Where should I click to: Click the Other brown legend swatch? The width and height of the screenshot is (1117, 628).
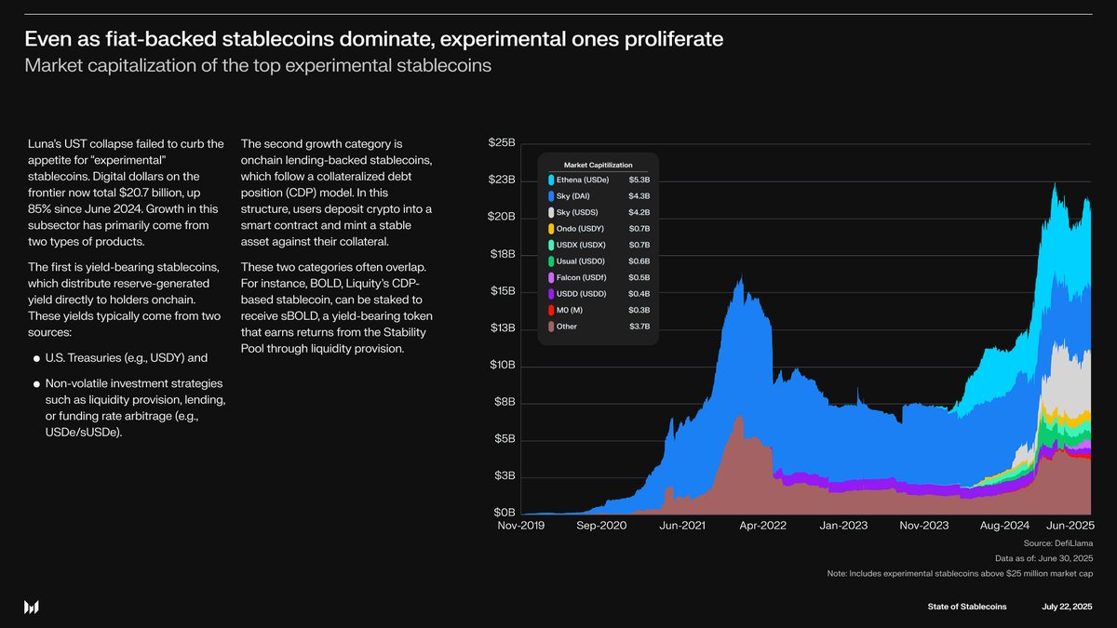[x=551, y=327]
